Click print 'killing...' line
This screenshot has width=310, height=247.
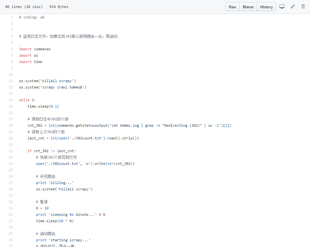click(x=55, y=183)
